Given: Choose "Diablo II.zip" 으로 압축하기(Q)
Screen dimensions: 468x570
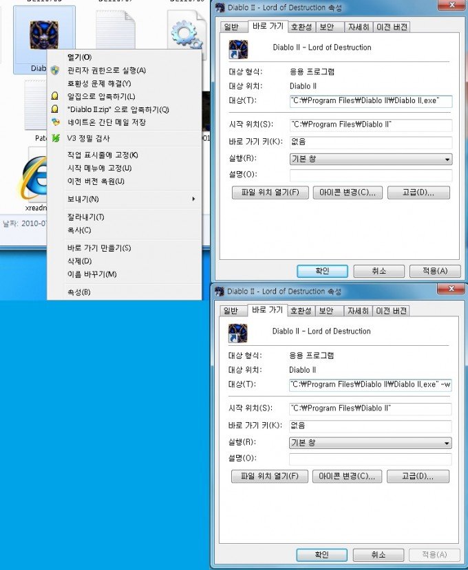Looking at the screenshot, I should 118,109.
